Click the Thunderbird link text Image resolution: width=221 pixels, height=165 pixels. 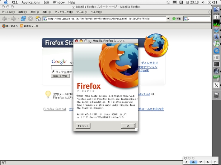coord(144,94)
